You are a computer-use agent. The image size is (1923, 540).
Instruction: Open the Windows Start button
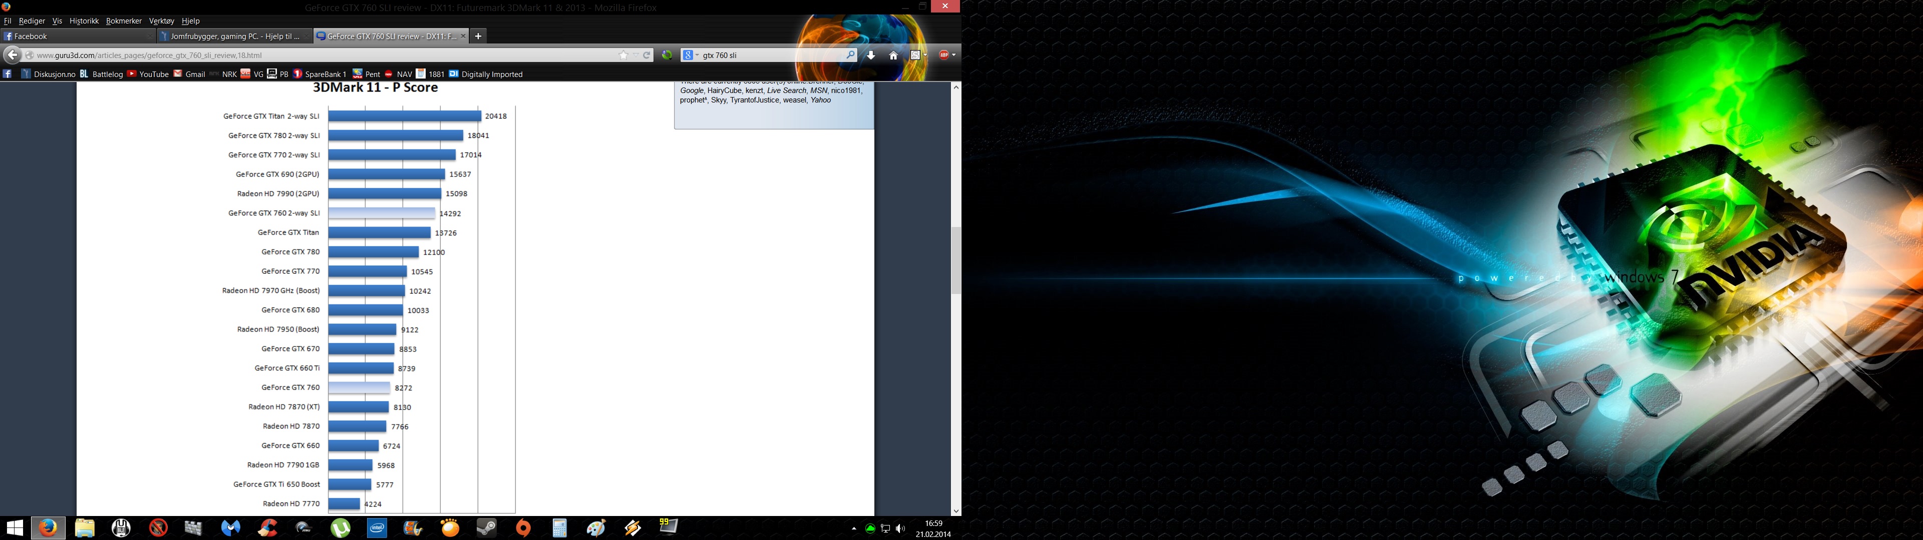pos(14,528)
